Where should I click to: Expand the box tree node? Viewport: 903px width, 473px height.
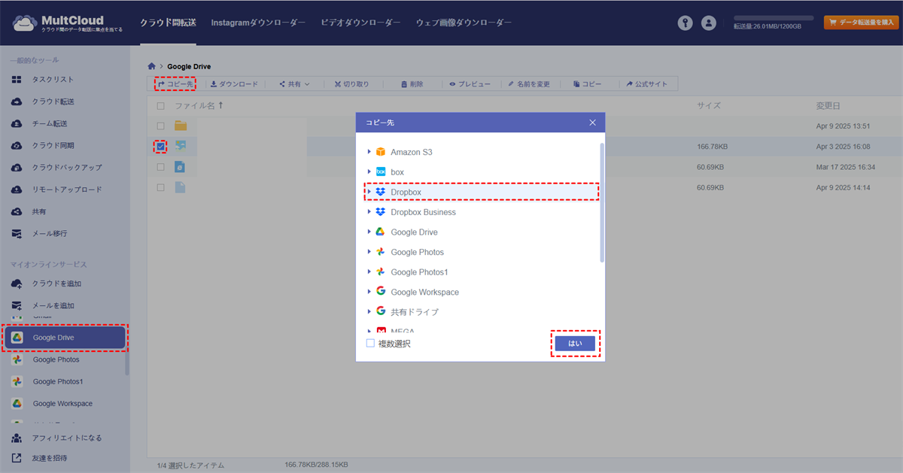[369, 172]
